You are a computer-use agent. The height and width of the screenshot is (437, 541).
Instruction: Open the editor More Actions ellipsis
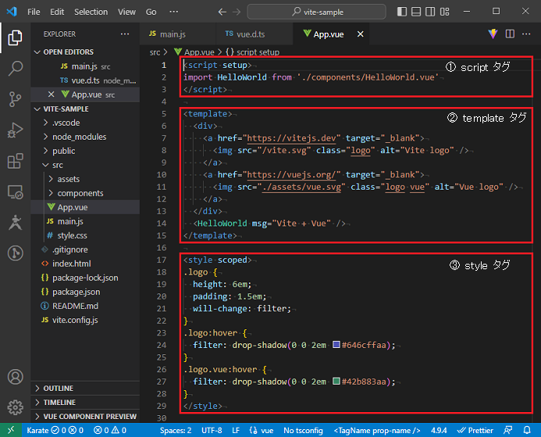pos(526,34)
